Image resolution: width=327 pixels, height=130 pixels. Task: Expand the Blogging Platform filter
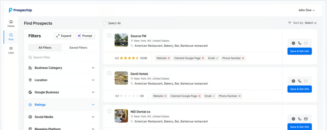tap(62, 129)
